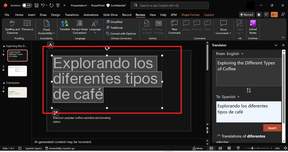Add a New Comment
This screenshot has height=152, width=288.
[x=174, y=27]
